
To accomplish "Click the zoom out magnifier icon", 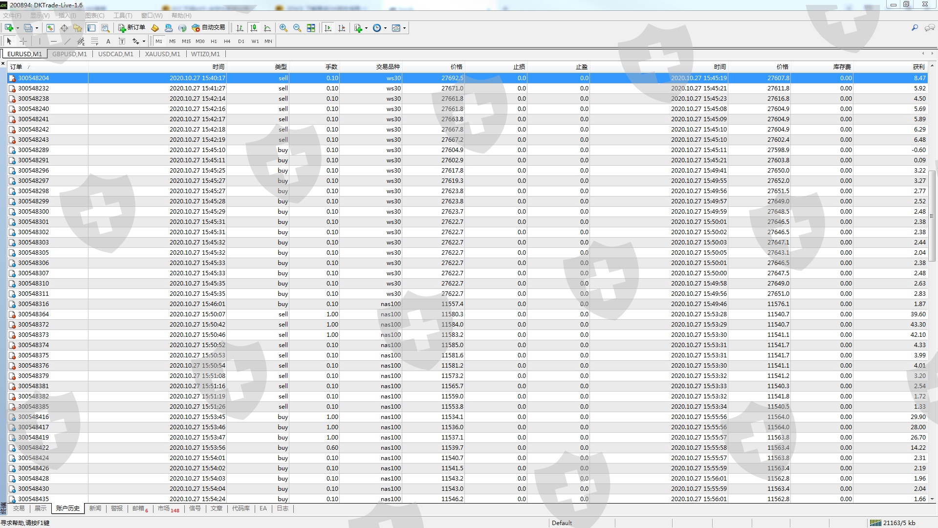I will (x=297, y=28).
